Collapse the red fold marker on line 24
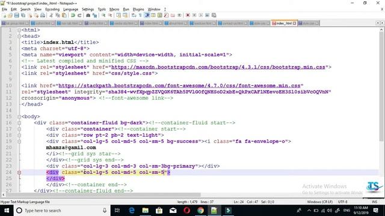 click(x=19, y=172)
